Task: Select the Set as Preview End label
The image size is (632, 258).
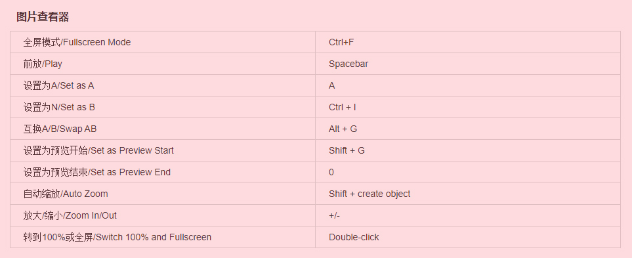Action: pos(97,172)
